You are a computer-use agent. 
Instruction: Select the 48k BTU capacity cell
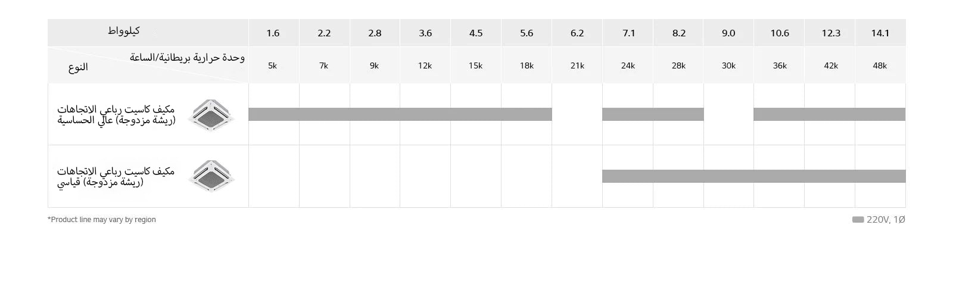[x=880, y=65]
